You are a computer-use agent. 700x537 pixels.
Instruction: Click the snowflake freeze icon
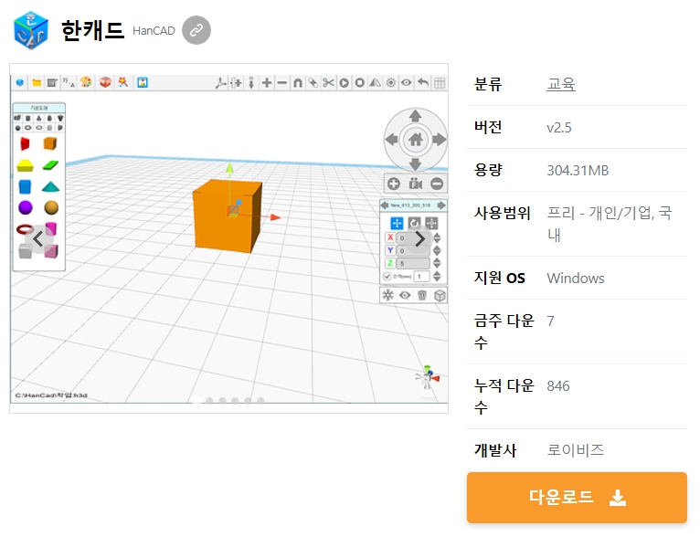click(x=387, y=295)
